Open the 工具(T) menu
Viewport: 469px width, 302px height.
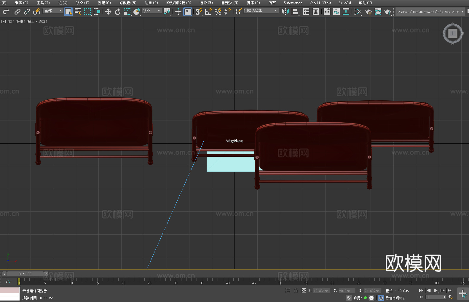pos(43,3)
